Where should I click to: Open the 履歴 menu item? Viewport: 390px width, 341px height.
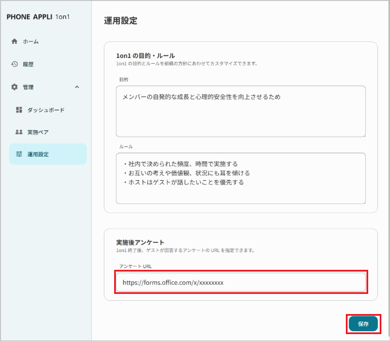point(28,64)
